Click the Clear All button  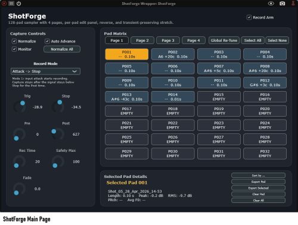coord(258,201)
